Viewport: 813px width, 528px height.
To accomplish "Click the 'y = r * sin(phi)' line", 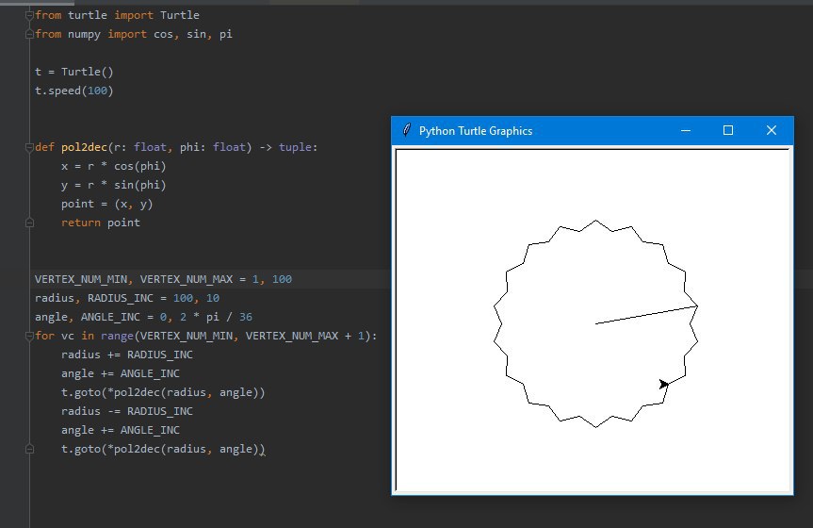I will [x=114, y=185].
